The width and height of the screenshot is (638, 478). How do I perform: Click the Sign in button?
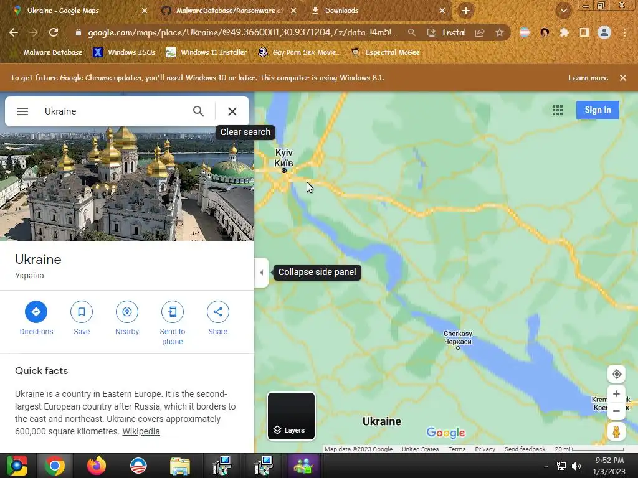[598, 110]
